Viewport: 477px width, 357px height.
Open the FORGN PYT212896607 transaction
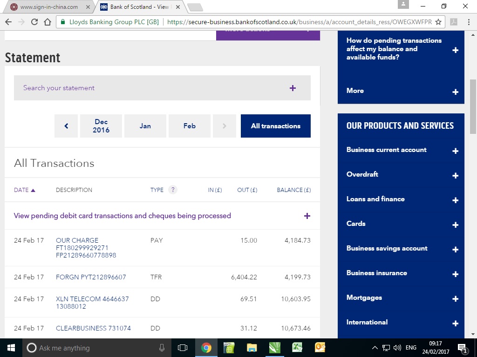click(91, 277)
